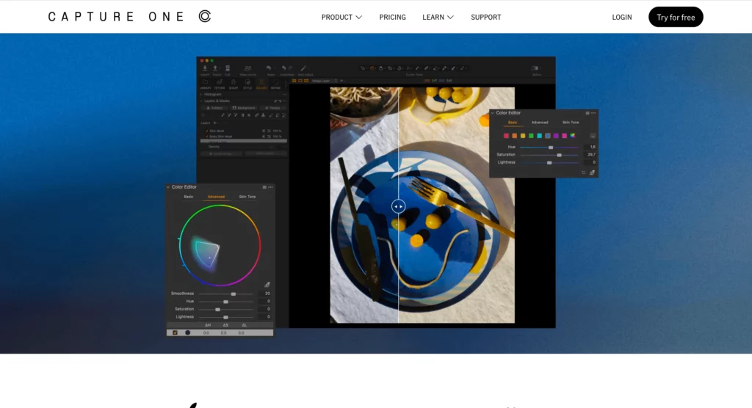Click the Import icon in app toolbar
Image resolution: width=752 pixels, height=408 pixels.
coord(205,68)
